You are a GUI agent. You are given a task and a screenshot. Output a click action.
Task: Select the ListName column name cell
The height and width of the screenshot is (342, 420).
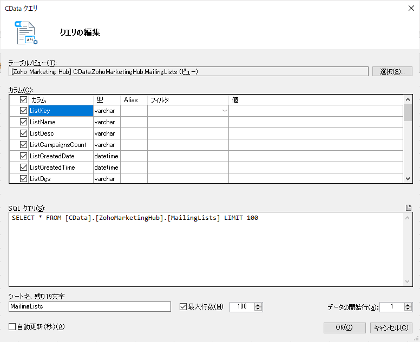tap(61, 122)
